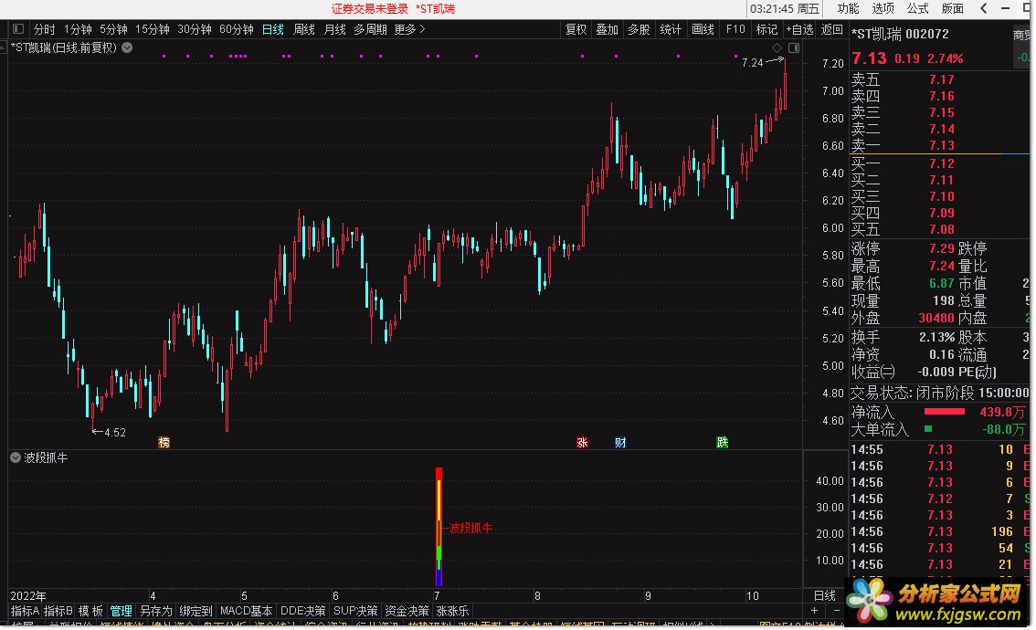Open the 多周期 multi-period view
The height and width of the screenshot is (630, 1036).
click(370, 29)
